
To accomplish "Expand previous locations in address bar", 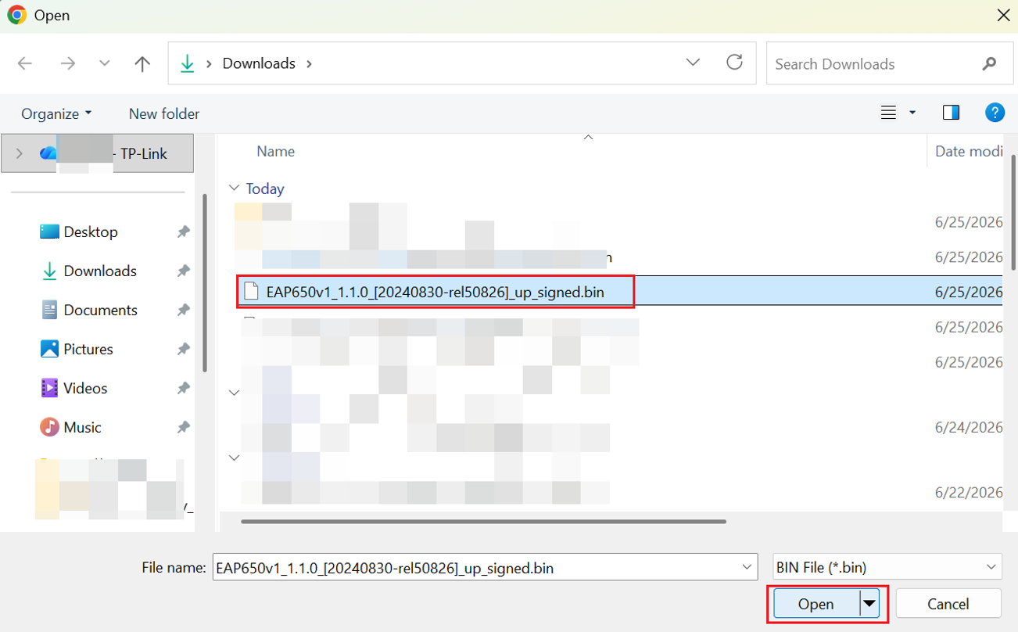I will (693, 63).
